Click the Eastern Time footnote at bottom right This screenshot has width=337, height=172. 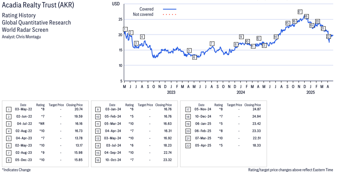(x=290, y=170)
